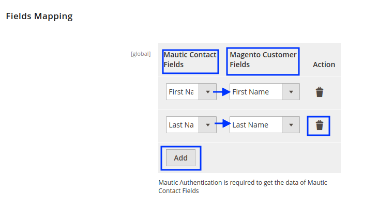Screen dimensions: 378x223
Task: Click the Fields Mapping section heading
Action: (39, 16)
